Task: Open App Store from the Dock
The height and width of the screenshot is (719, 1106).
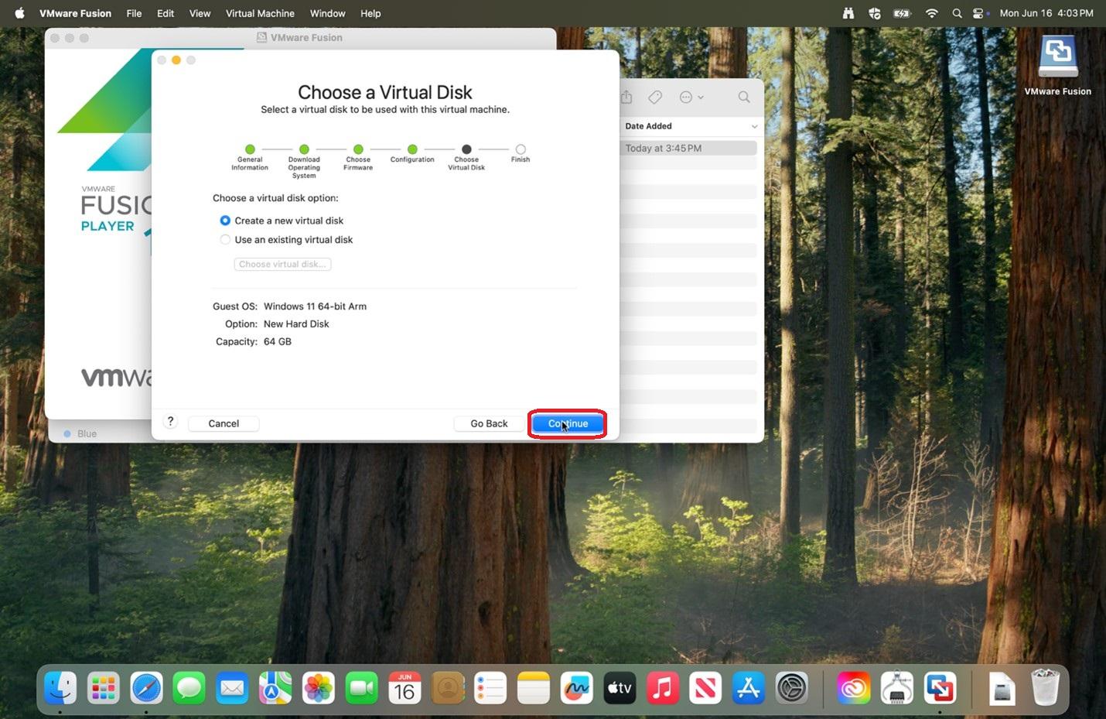Action: point(748,687)
